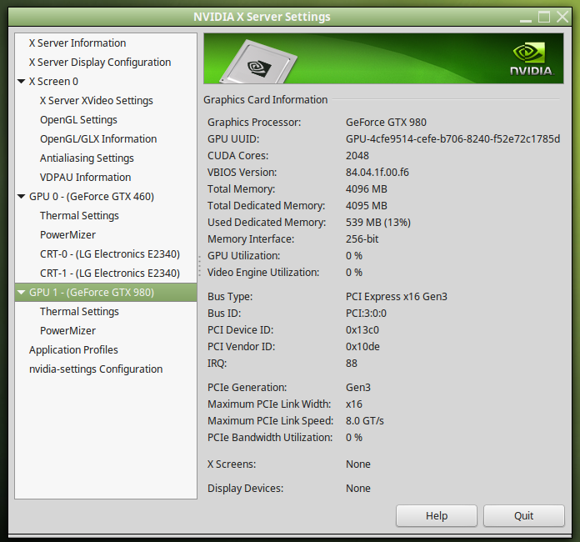Viewport: 580px width, 542px height.
Task: Click the VBIOS Version 84.04.1f.00.f6 value
Action: [x=377, y=172]
